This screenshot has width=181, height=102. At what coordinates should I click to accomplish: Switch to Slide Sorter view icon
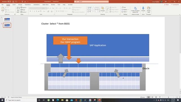pyautogui.click(x=152, y=97)
